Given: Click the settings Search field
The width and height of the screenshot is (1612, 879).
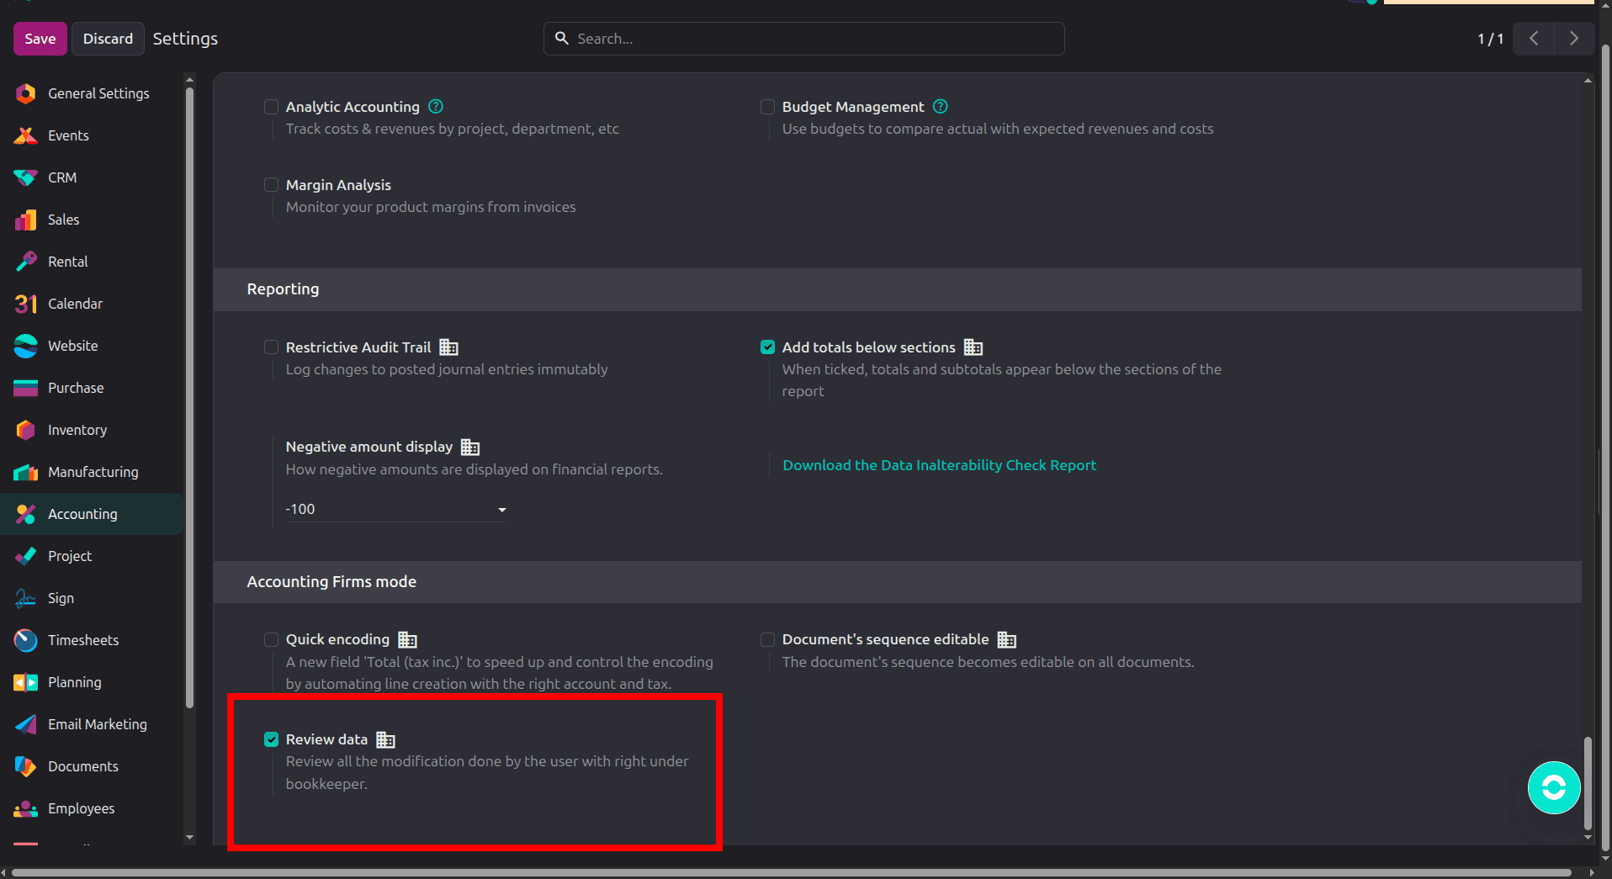Looking at the screenshot, I should point(804,39).
